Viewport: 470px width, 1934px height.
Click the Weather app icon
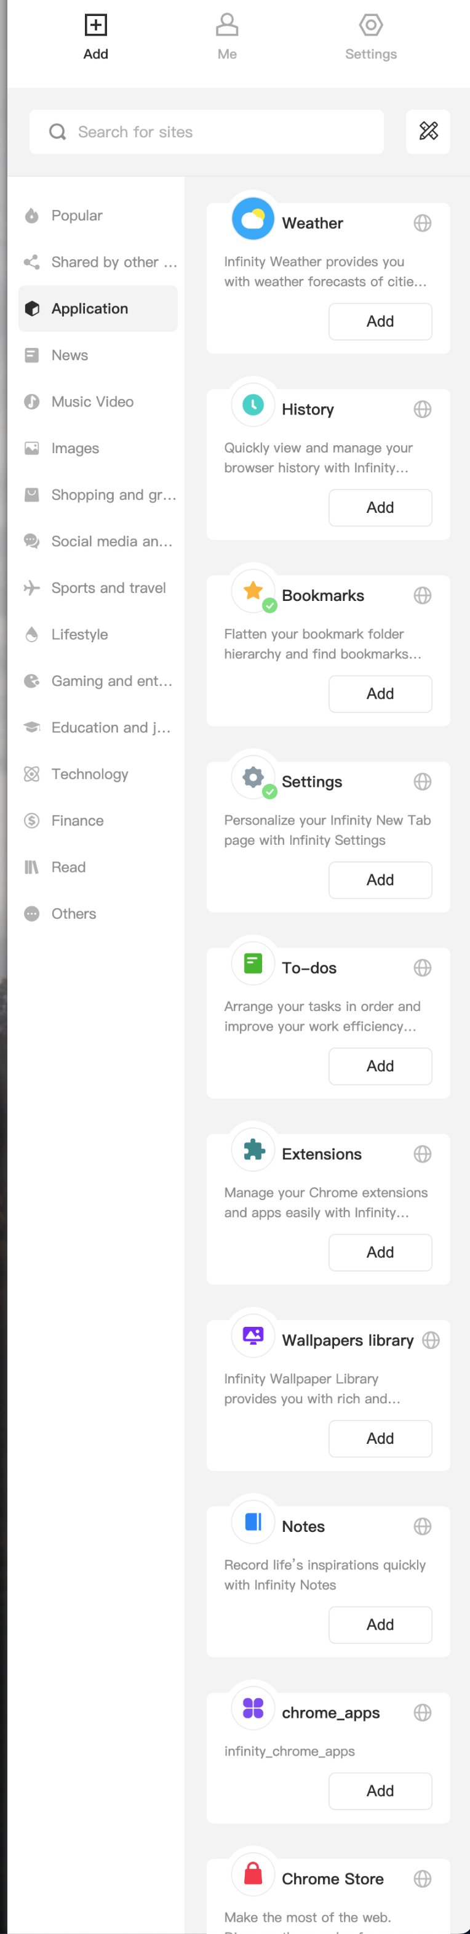tap(253, 219)
